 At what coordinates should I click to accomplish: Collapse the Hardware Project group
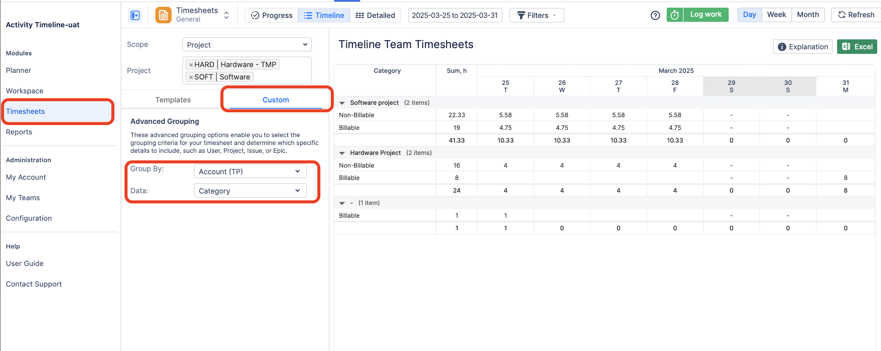click(x=342, y=153)
